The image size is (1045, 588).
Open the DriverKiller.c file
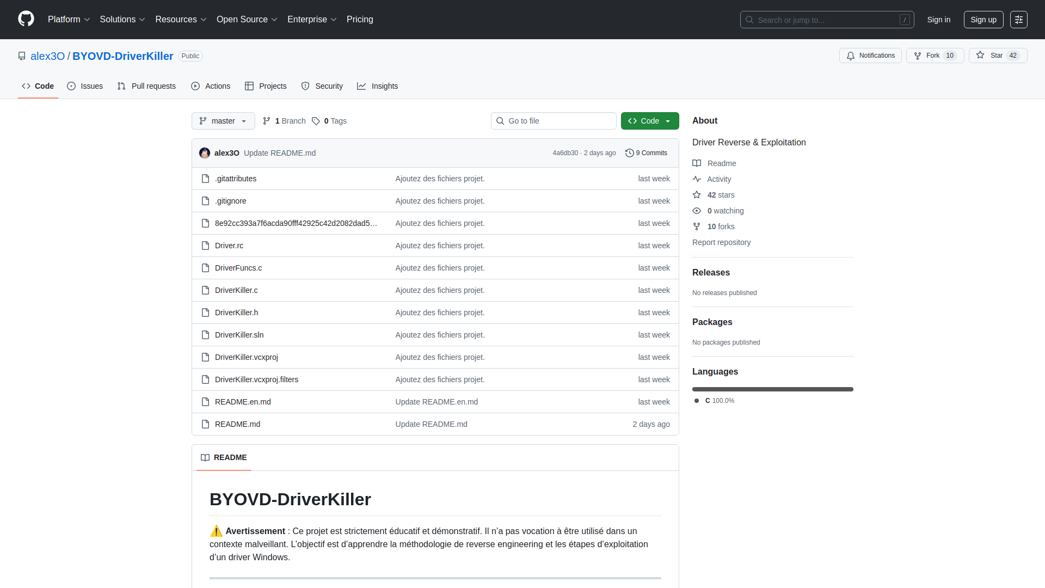point(236,290)
